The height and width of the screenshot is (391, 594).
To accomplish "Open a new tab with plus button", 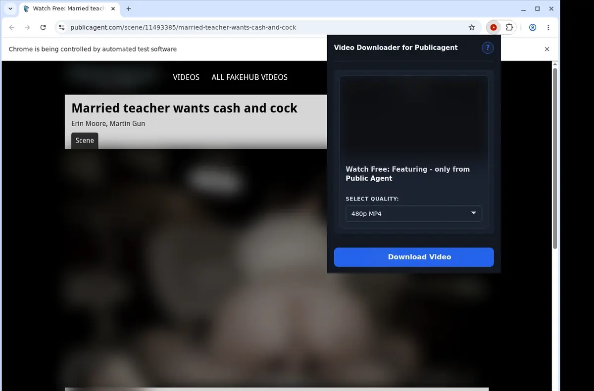I will click(129, 9).
